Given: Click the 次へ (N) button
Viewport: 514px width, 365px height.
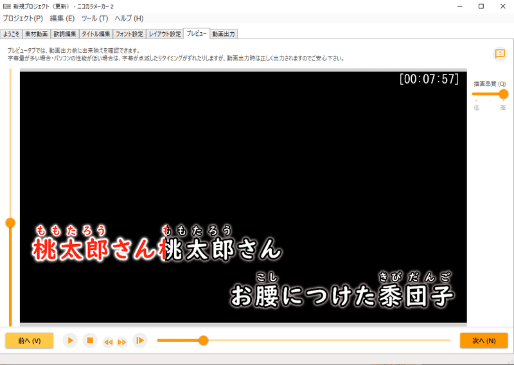Looking at the screenshot, I should 484,341.
